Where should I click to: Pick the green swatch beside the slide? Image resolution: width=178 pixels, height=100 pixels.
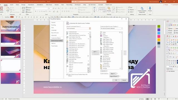coord(159,26)
